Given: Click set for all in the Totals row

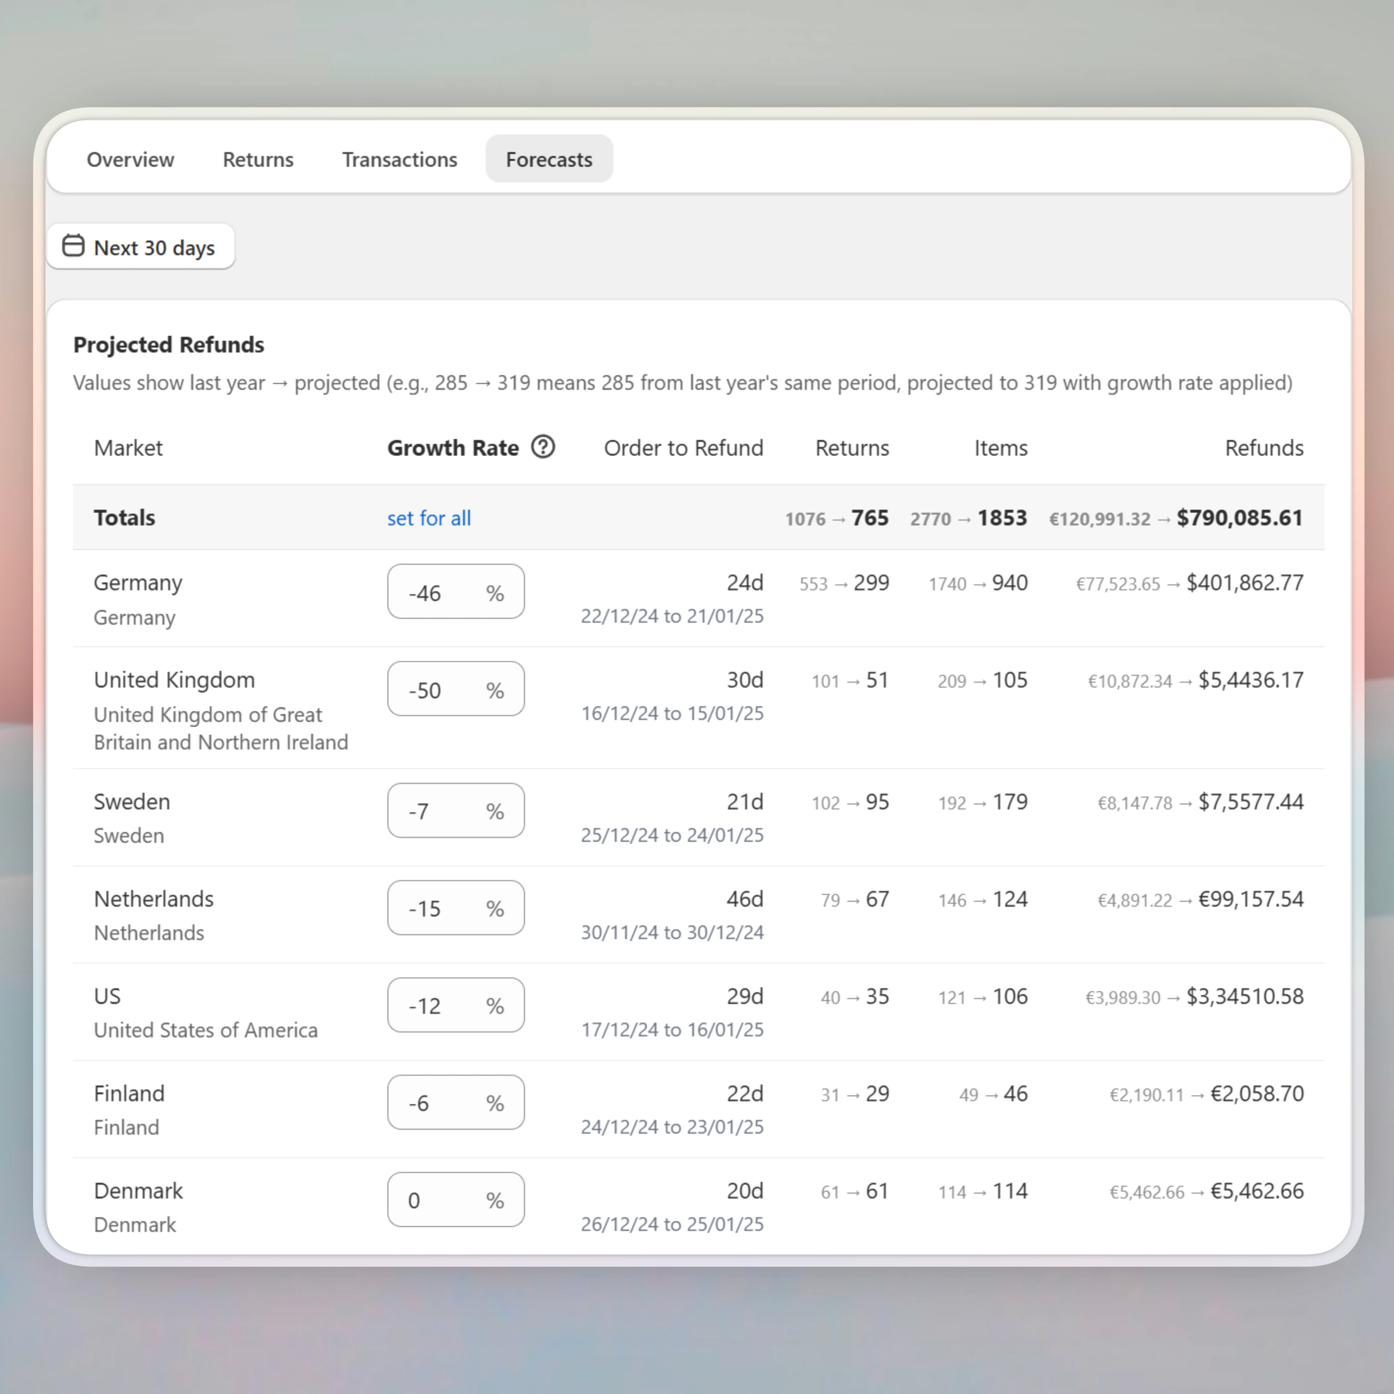Looking at the screenshot, I should coord(429,518).
